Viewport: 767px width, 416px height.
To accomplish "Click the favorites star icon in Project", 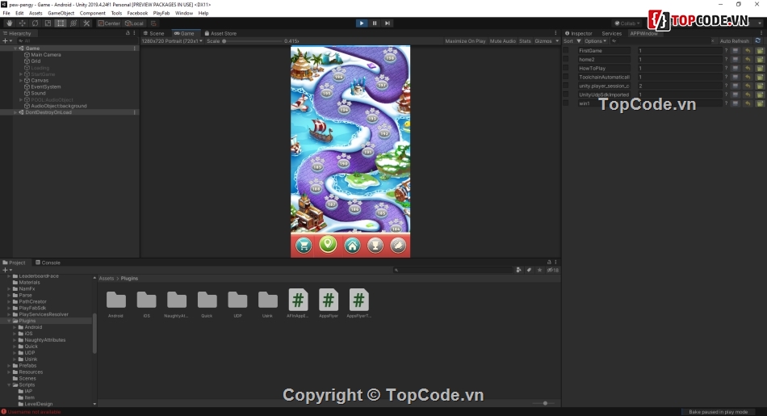I will 539,270.
